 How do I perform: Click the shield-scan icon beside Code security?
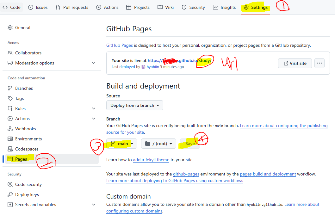click(10, 184)
